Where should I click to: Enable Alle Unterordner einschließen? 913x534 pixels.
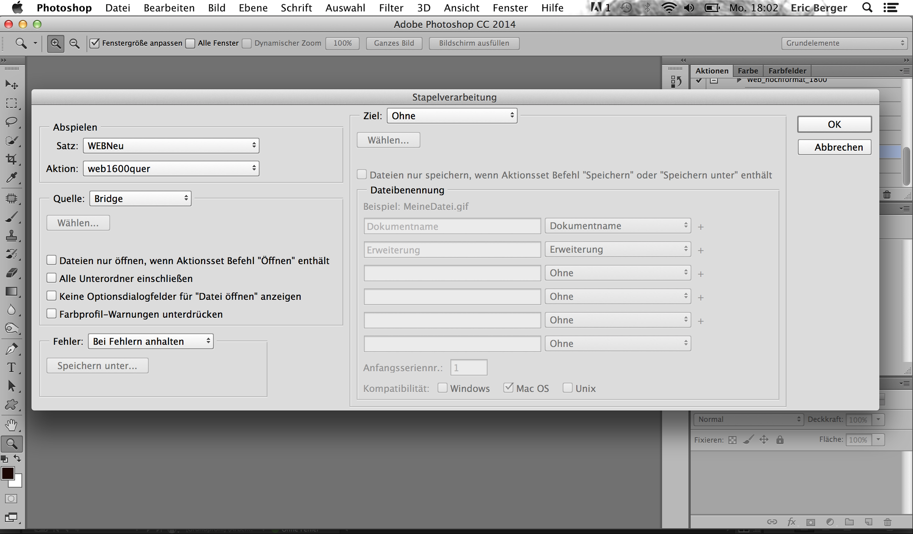pos(51,278)
